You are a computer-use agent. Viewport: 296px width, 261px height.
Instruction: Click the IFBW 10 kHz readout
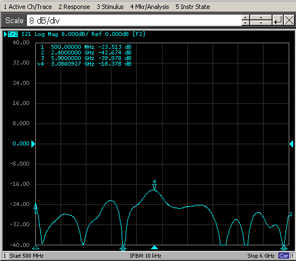145,256
